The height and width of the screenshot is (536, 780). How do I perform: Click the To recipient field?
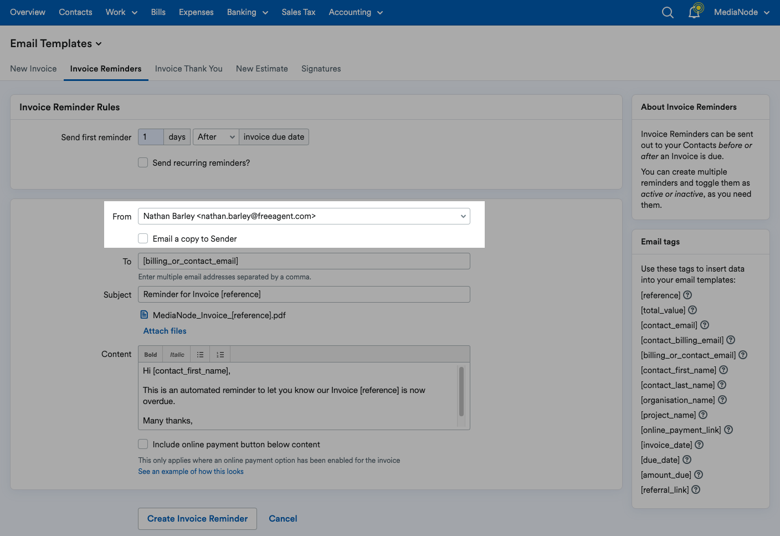[304, 261]
